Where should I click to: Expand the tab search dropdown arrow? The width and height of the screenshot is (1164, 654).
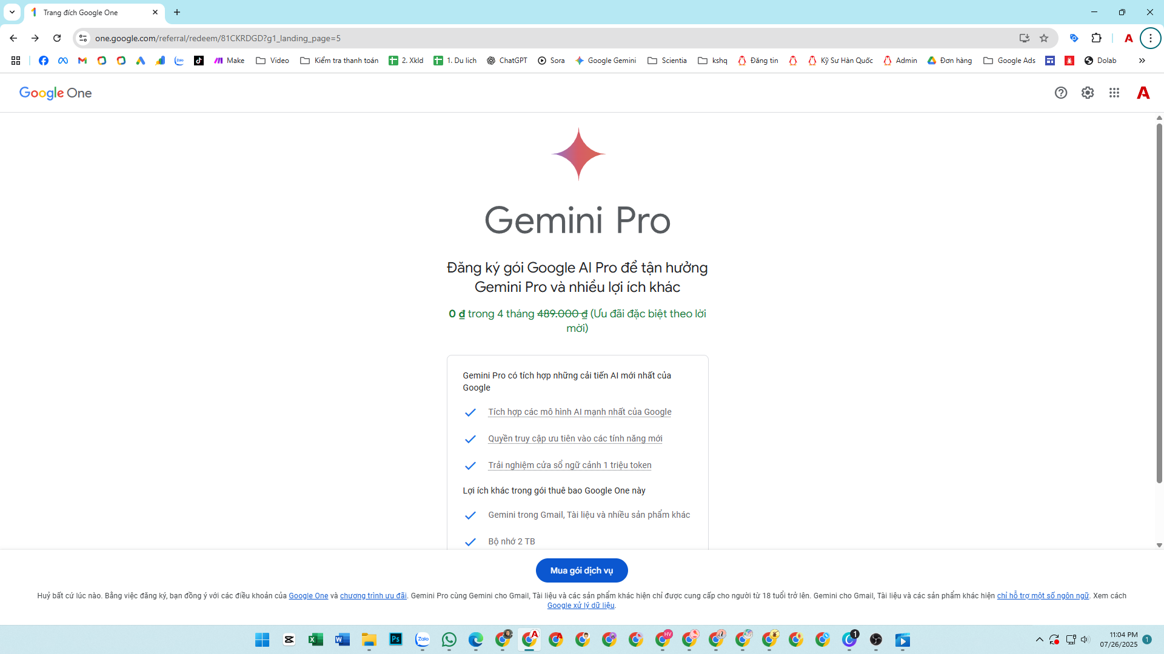[12, 12]
